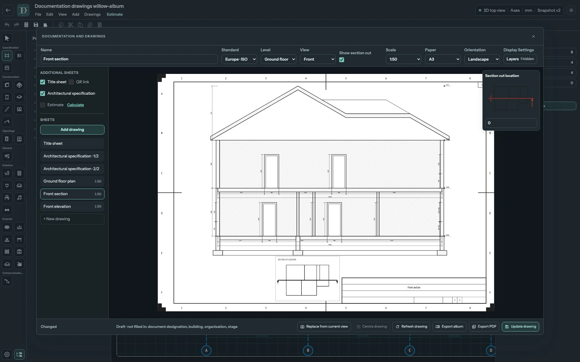The width and height of the screenshot is (580, 362).
Task: Open settings gear at bottom left
Action: (7, 354)
